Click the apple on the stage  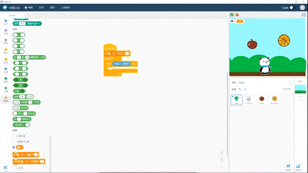tap(252, 44)
